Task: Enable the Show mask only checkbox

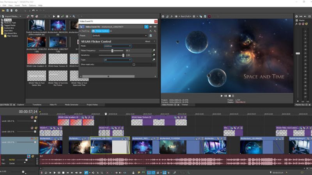Action: point(134,65)
